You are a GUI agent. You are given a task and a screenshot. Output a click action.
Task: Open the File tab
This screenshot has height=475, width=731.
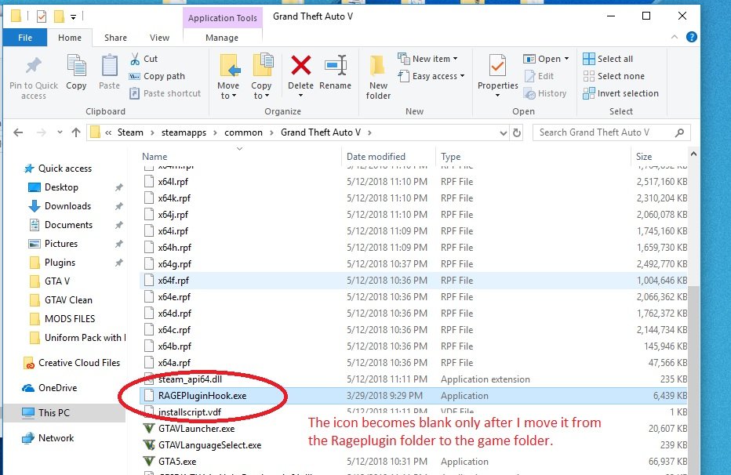click(25, 38)
